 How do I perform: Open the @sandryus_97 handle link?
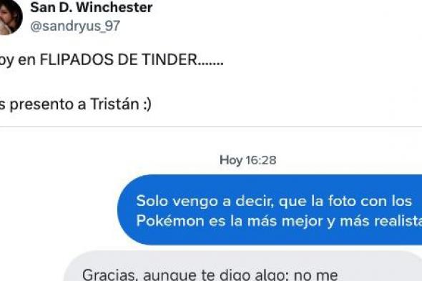click(75, 26)
